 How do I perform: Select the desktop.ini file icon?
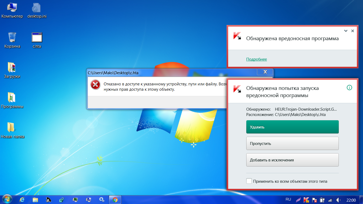tap(37, 11)
